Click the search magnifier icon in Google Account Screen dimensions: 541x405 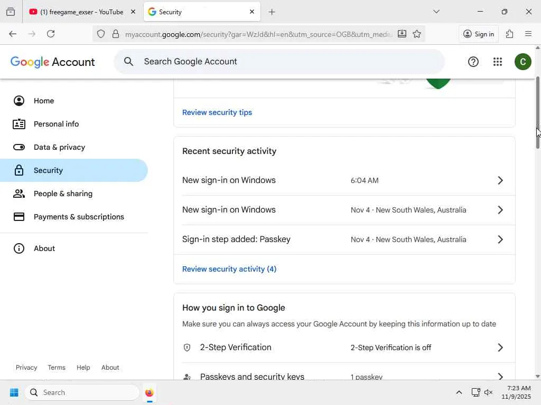(x=128, y=62)
